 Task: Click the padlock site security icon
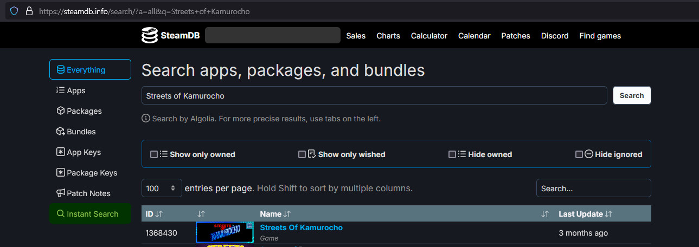click(29, 11)
